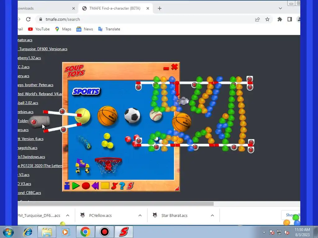Click the Soup Toys logo in toybox header
This screenshot has width=318, height=238.
[x=75, y=71]
